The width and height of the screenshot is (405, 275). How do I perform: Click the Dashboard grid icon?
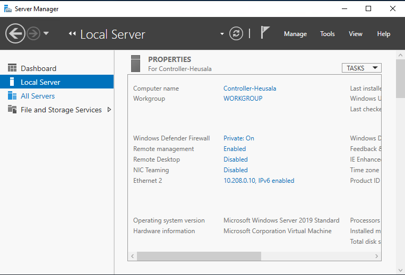[x=12, y=68]
